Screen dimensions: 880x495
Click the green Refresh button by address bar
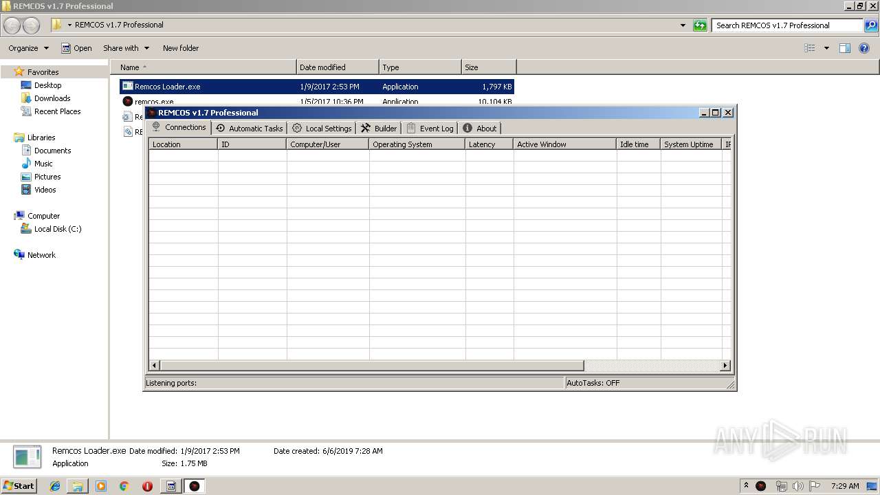point(700,25)
